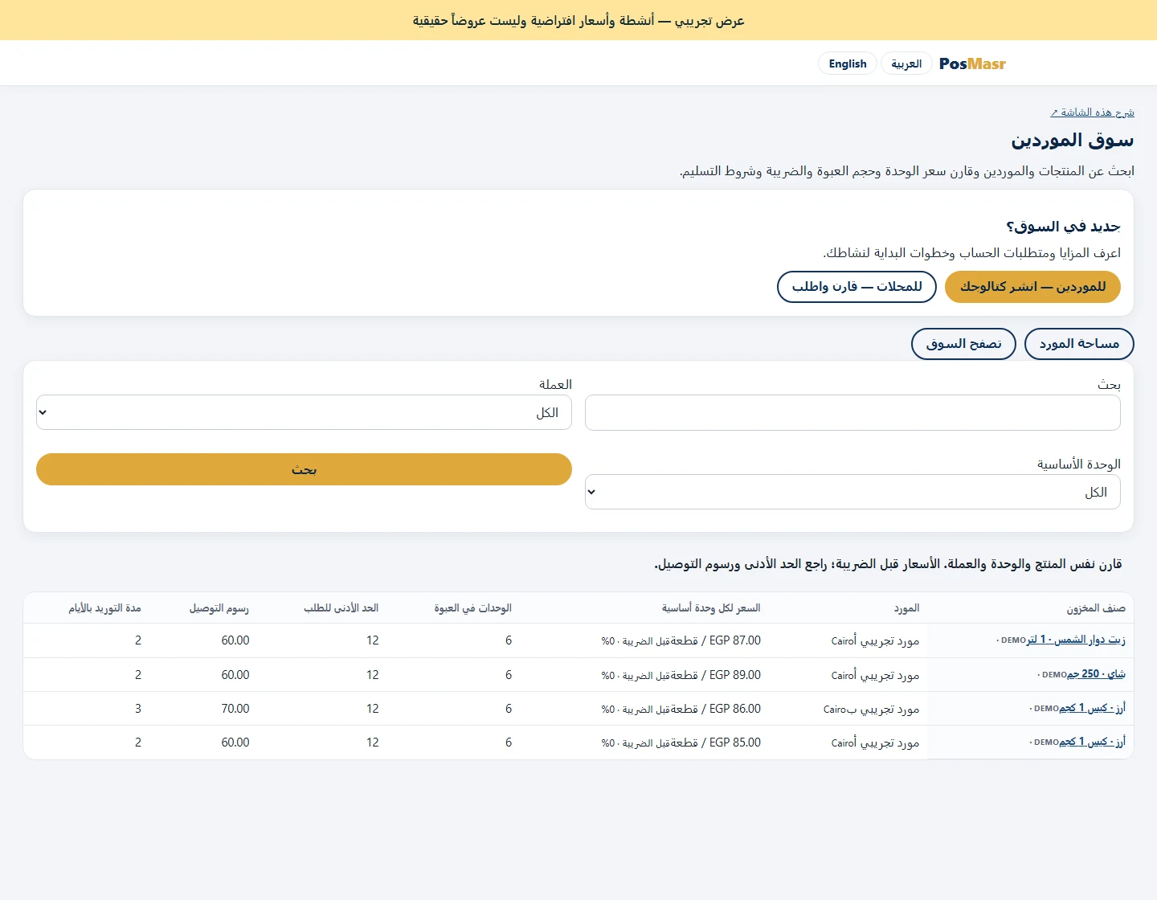Click the PosMasr logo
Screen dimensions: 1157x900
tap(972, 63)
